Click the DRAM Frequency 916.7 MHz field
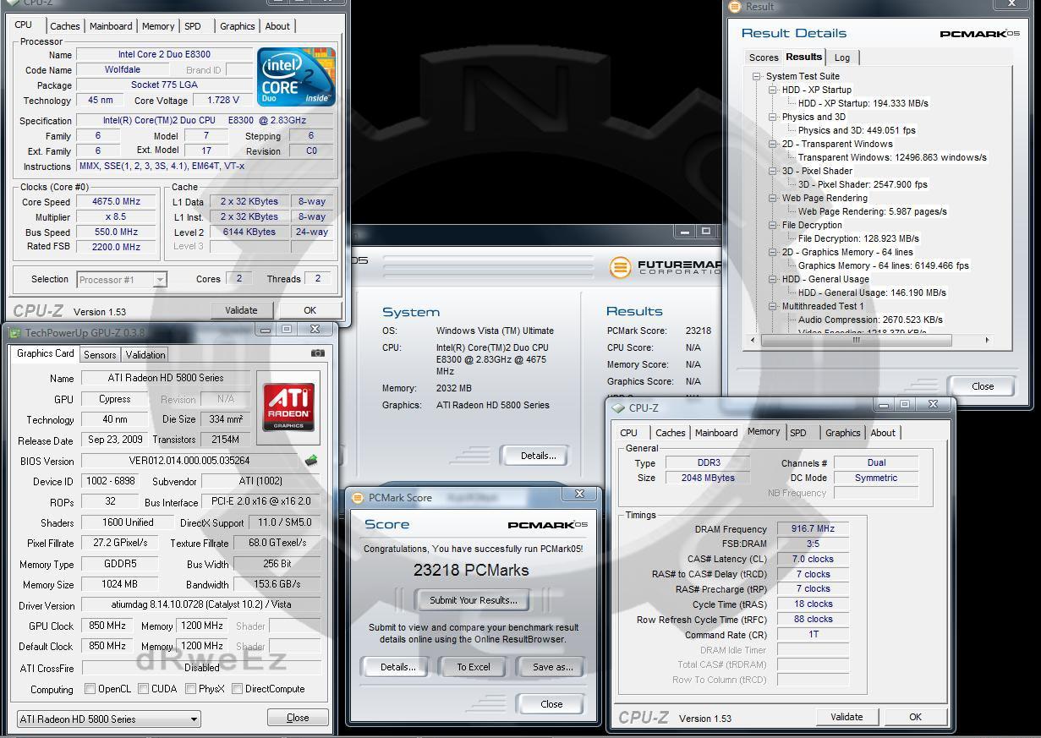1041x738 pixels. click(x=813, y=529)
